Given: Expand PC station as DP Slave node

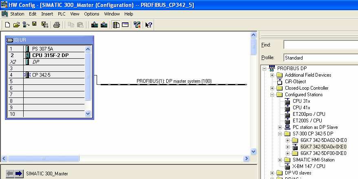Looking at the screenshot, I should [280, 127].
